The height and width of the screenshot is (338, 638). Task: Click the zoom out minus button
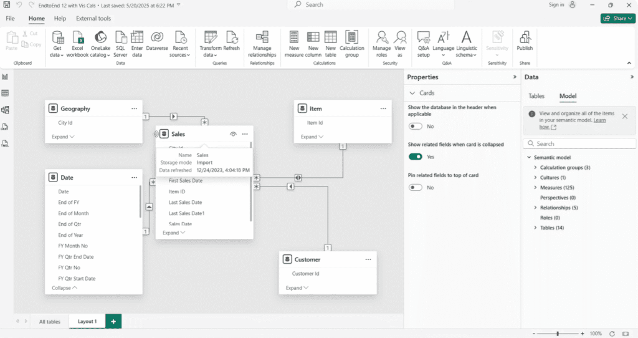click(534, 334)
